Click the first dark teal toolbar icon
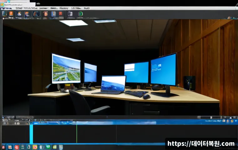Viewport: 238px width, 150px height. 4,14
